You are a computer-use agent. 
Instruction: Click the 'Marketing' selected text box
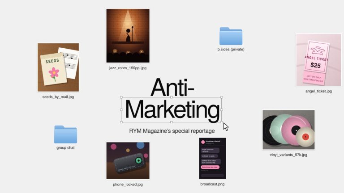[x=172, y=109]
